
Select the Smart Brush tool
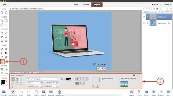[2, 36]
